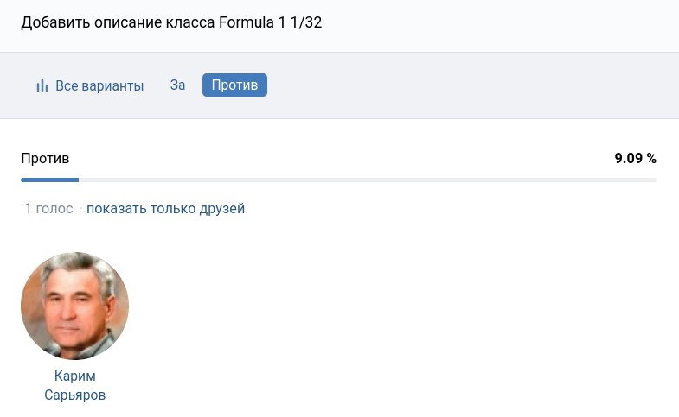Viewport: 679px width, 417px height.
Task: Click the 1 голос vote count
Action: [48, 208]
